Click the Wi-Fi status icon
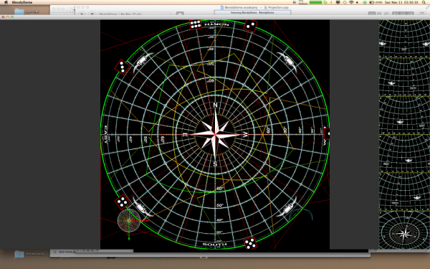430x269 pixels. click(351, 2)
